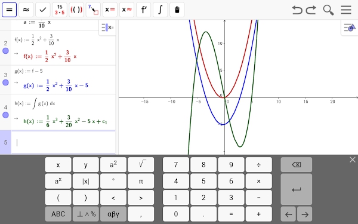
Task: Expand the graphics view style bar
Action: [x=350, y=27]
